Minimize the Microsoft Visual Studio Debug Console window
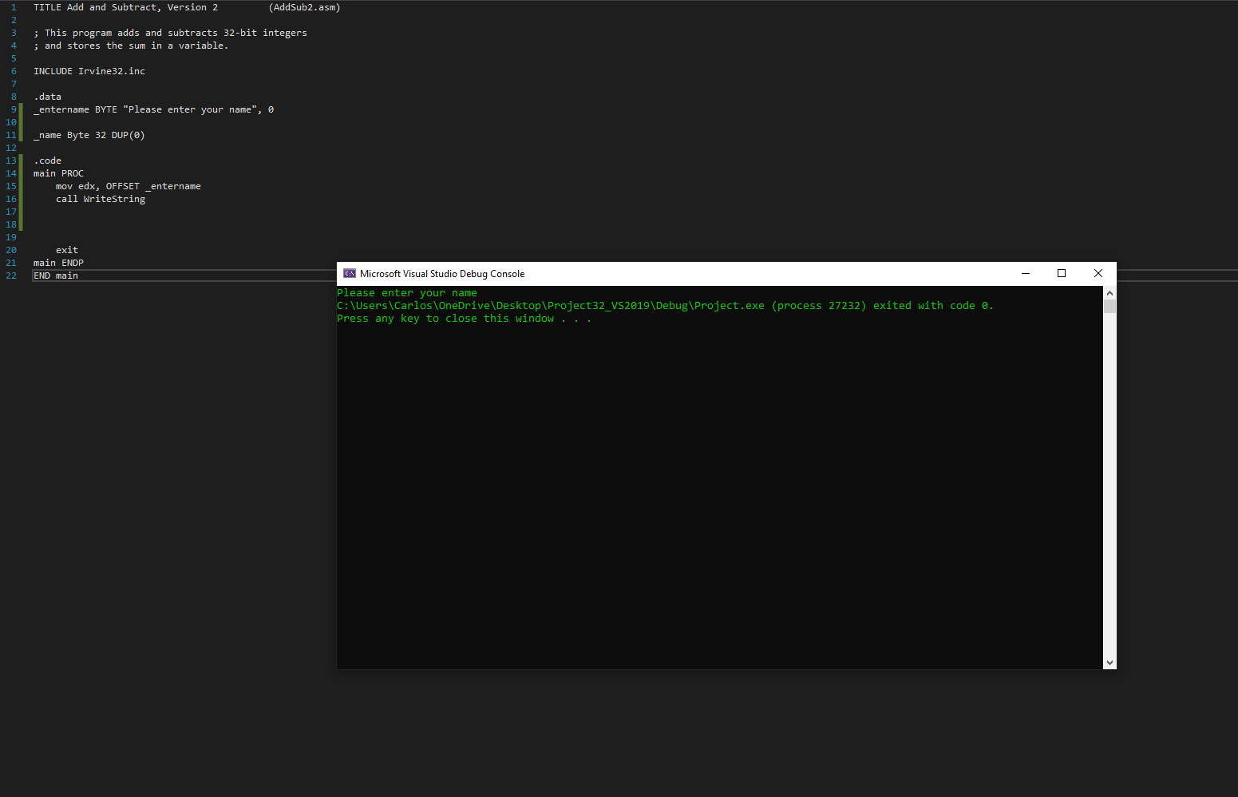The height and width of the screenshot is (797, 1238). coord(1025,273)
